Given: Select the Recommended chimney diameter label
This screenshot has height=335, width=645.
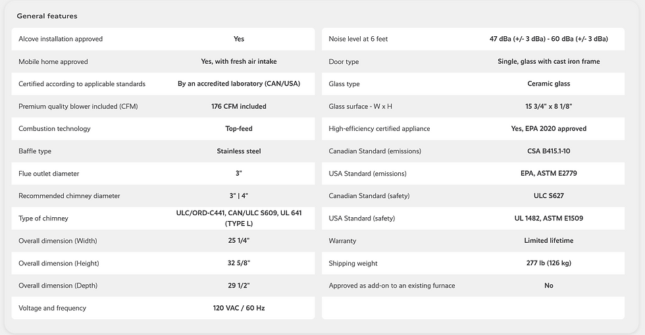Looking at the screenshot, I should click(x=69, y=196).
